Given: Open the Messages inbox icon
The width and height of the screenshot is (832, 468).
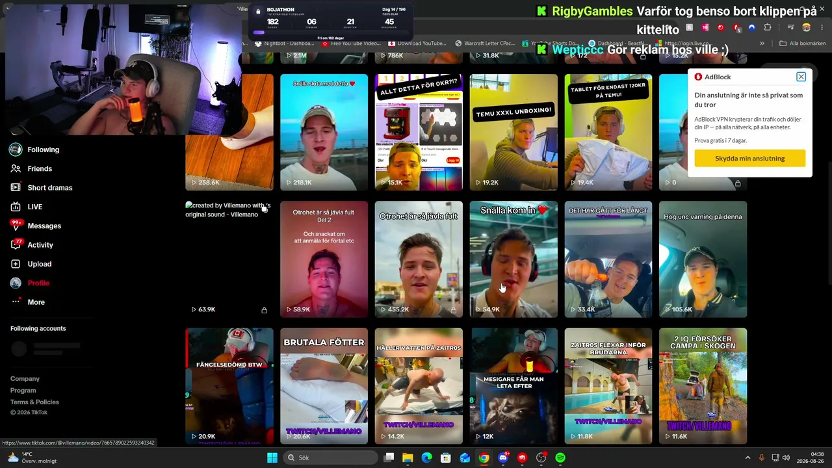Looking at the screenshot, I should click(x=16, y=226).
